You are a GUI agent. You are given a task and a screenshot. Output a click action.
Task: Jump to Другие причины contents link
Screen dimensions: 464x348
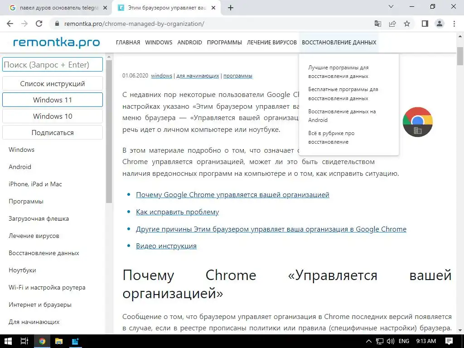click(271, 229)
